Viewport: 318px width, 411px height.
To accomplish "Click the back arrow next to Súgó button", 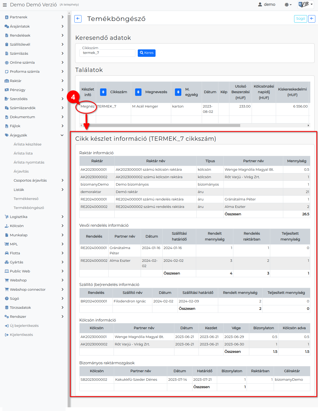I will [312, 19].
